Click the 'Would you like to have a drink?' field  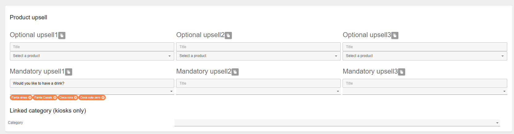(x=92, y=83)
